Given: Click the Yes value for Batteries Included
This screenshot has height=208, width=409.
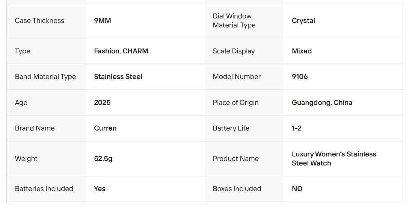Looking at the screenshot, I should coord(100,189).
